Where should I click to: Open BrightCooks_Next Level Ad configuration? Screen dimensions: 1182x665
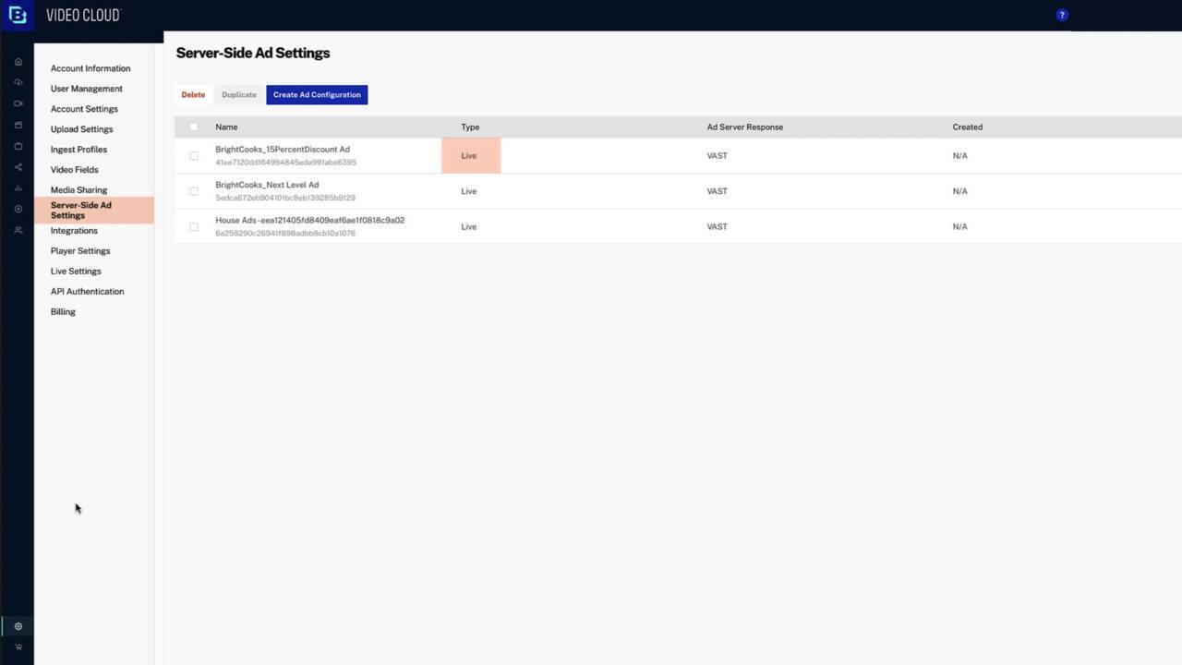267,185
